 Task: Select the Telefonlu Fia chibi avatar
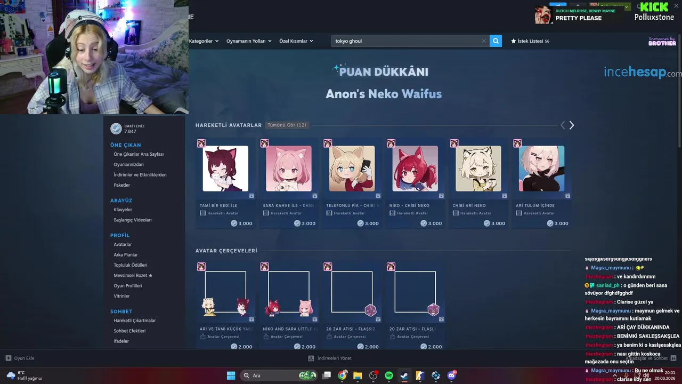tap(352, 183)
